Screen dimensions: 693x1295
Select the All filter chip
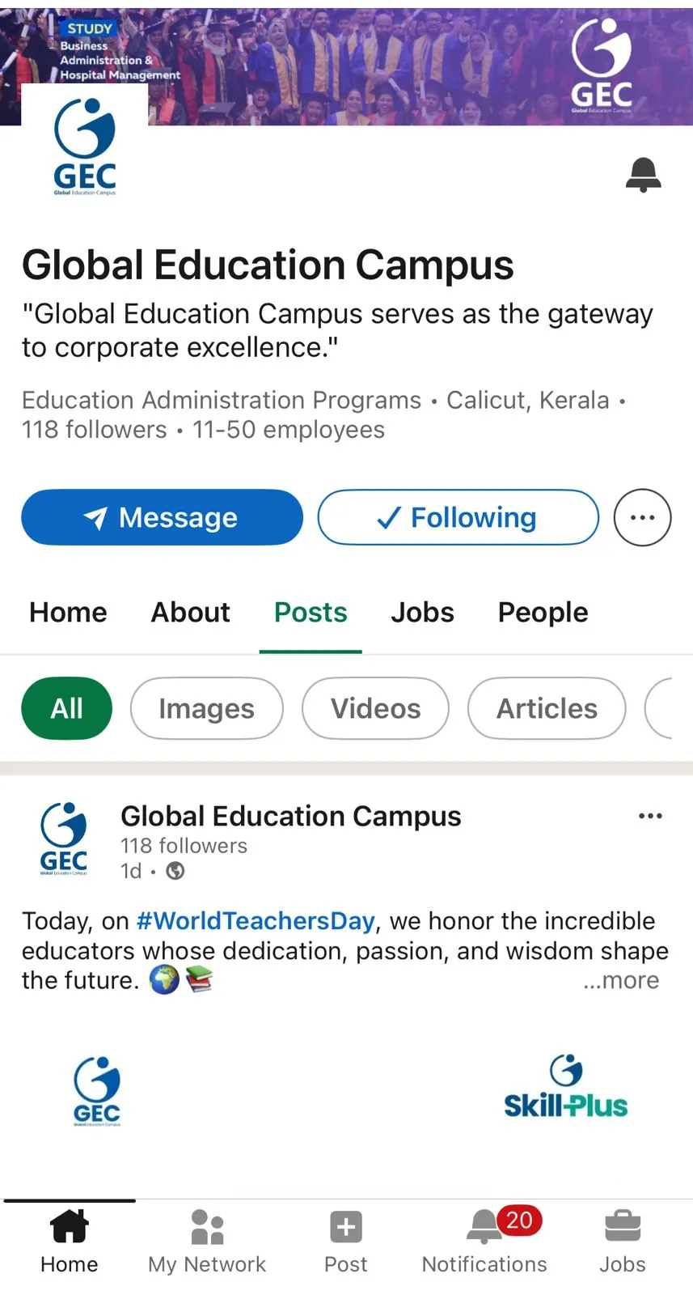[x=66, y=708]
